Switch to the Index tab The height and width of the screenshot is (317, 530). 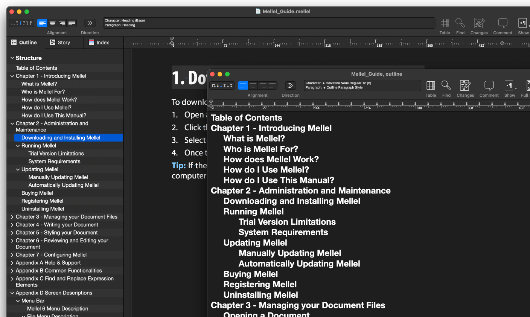(103, 43)
